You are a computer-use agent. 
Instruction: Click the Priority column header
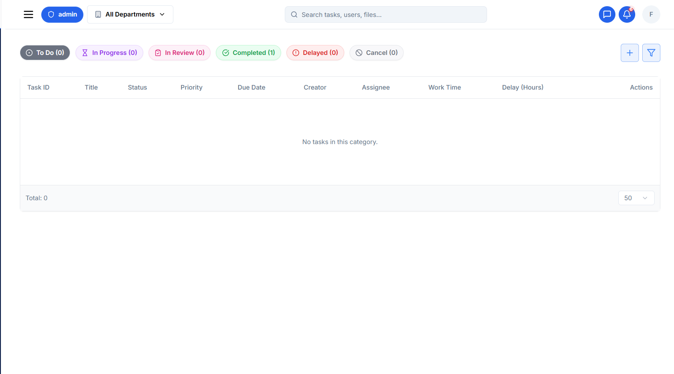192,88
